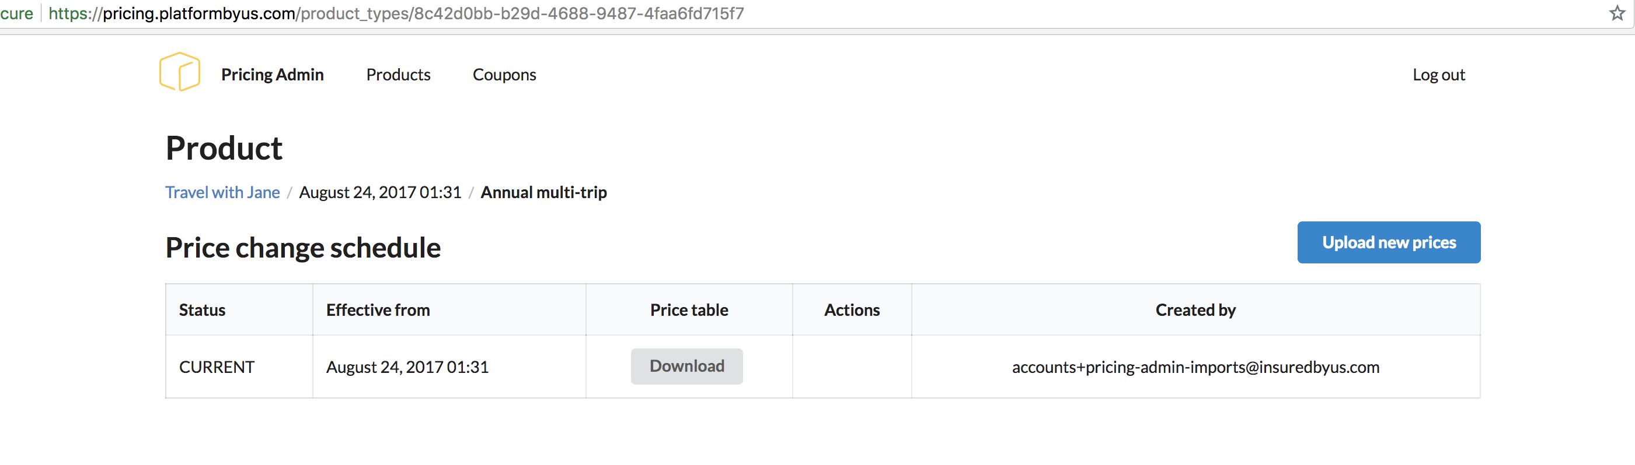Download the current price table
Screen dimensions: 1635x465
click(686, 366)
